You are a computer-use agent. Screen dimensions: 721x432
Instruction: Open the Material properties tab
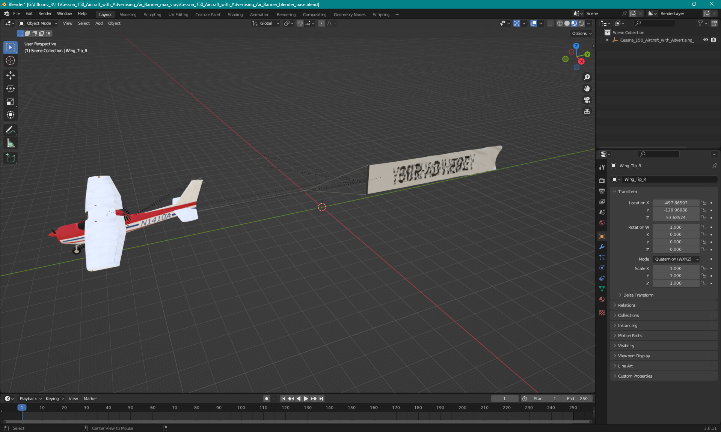[602, 299]
